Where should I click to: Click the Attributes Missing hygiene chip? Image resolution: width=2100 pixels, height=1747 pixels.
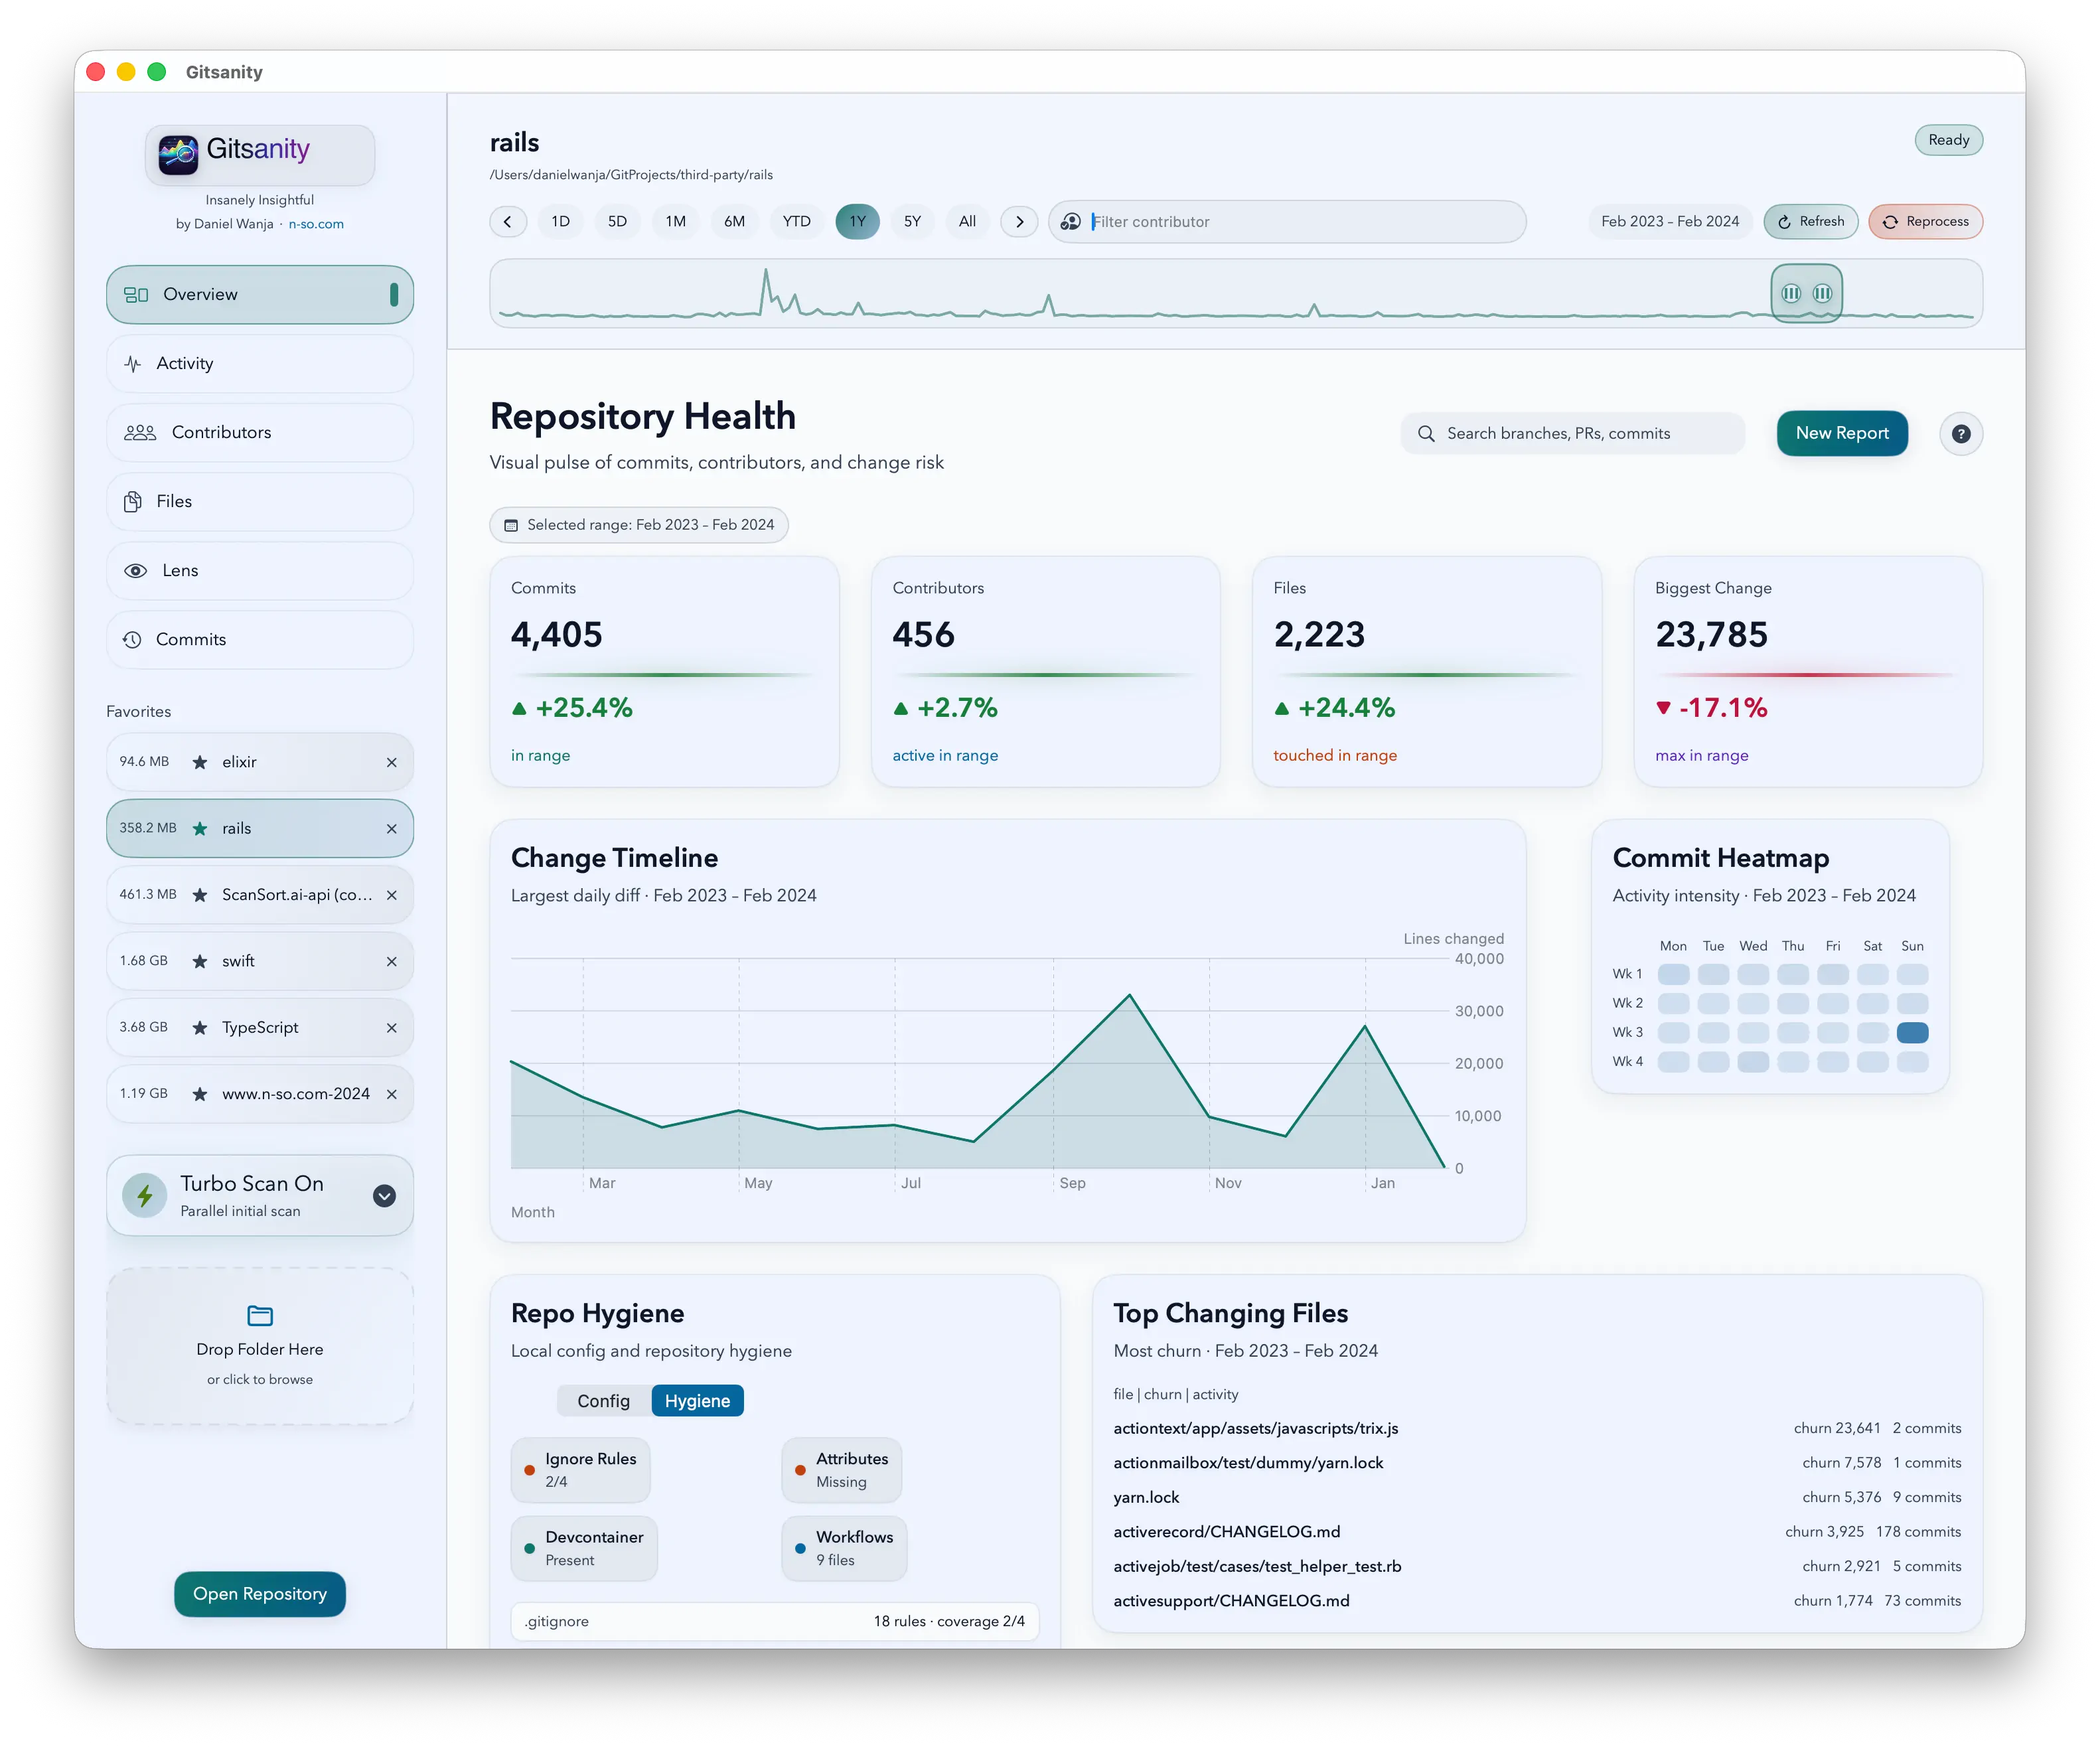(x=842, y=1471)
